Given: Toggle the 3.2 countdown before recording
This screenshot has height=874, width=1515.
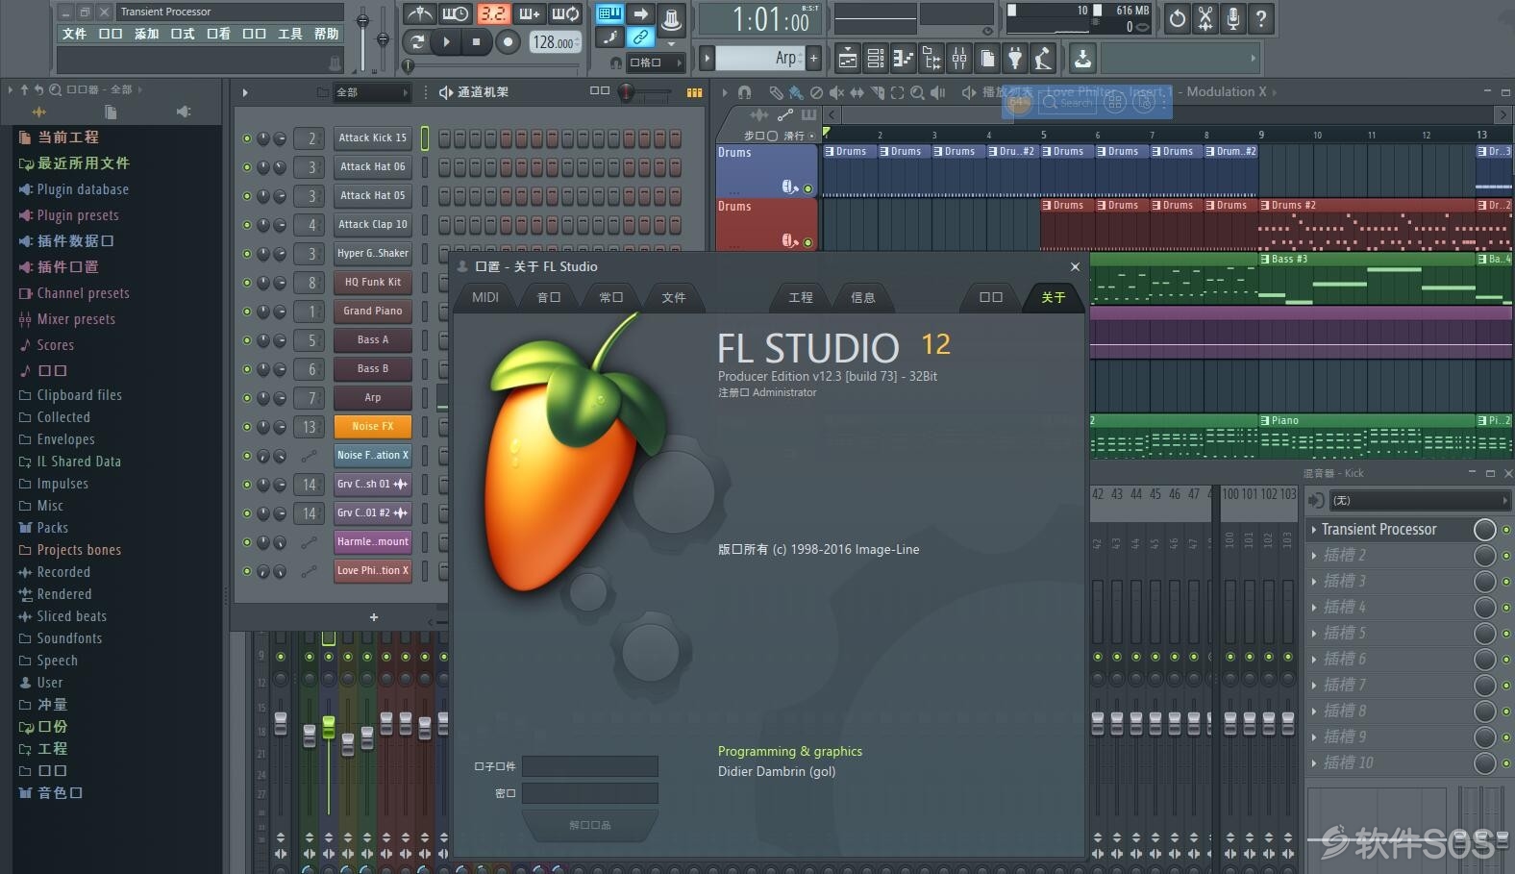Looking at the screenshot, I should (x=493, y=13).
